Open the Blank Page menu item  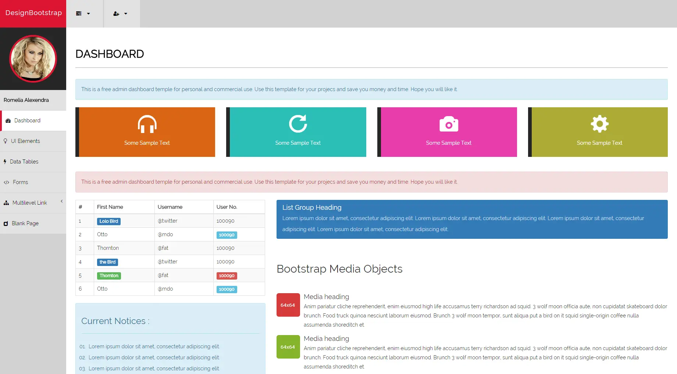pos(25,223)
